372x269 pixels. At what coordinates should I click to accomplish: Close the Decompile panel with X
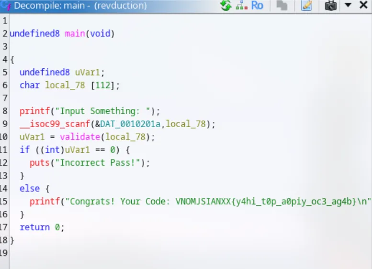[364, 5]
